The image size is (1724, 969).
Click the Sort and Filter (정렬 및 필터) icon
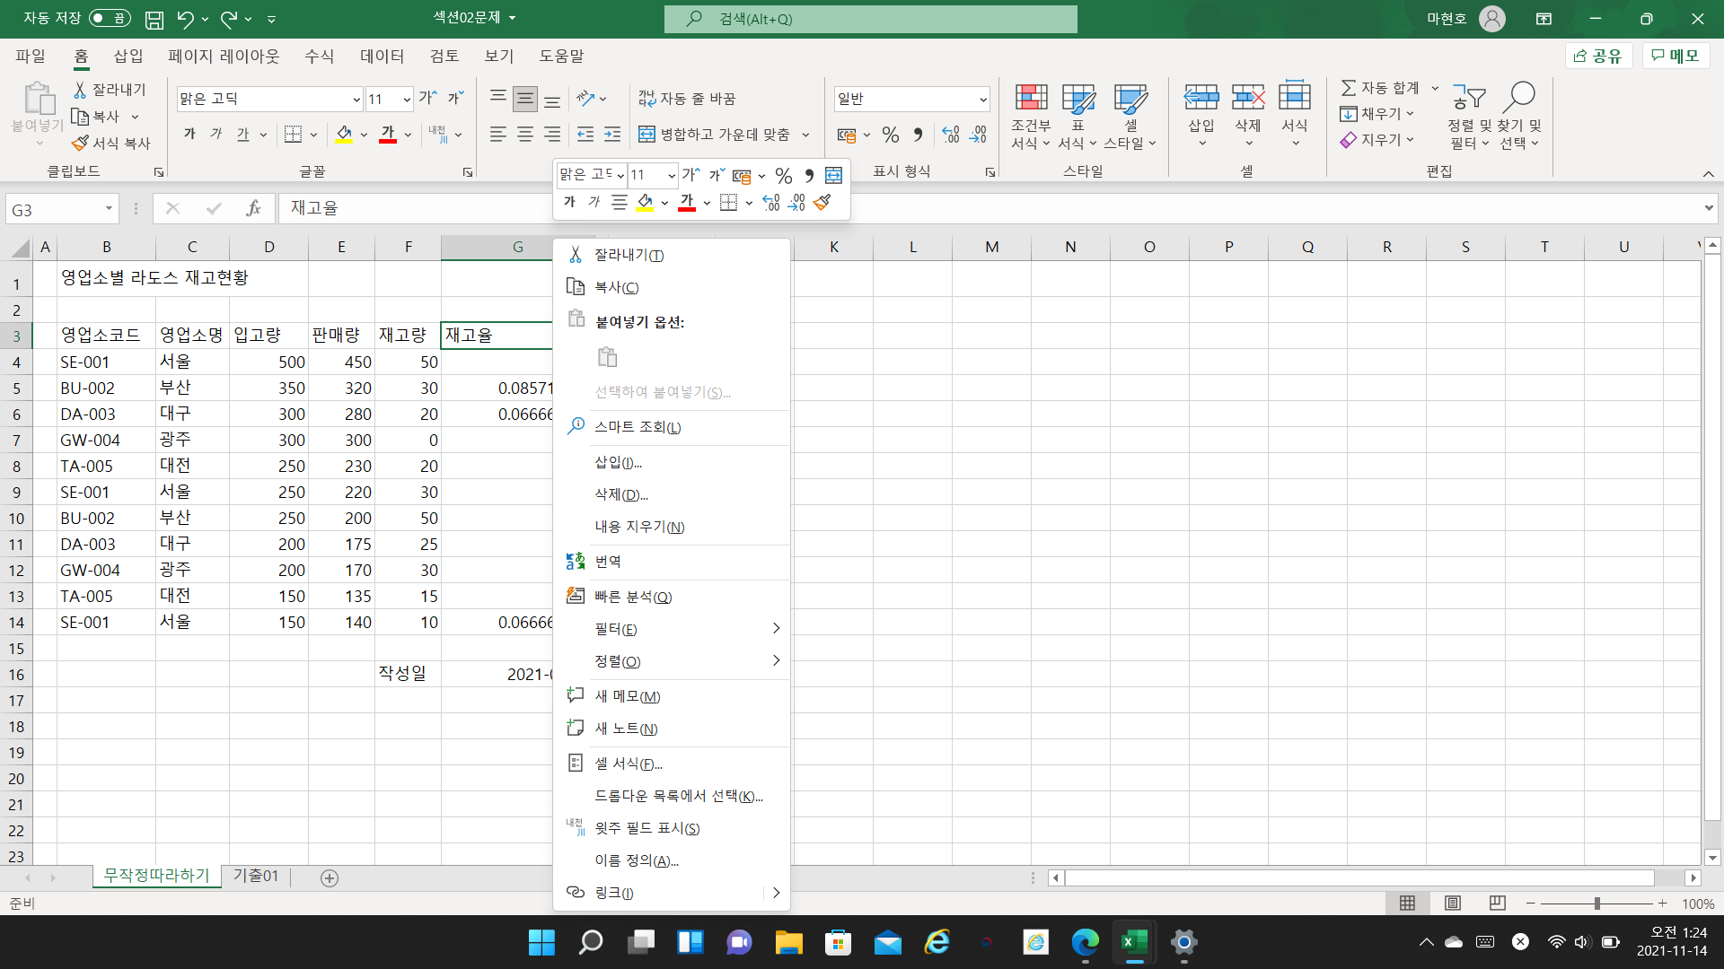pos(1469,98)
